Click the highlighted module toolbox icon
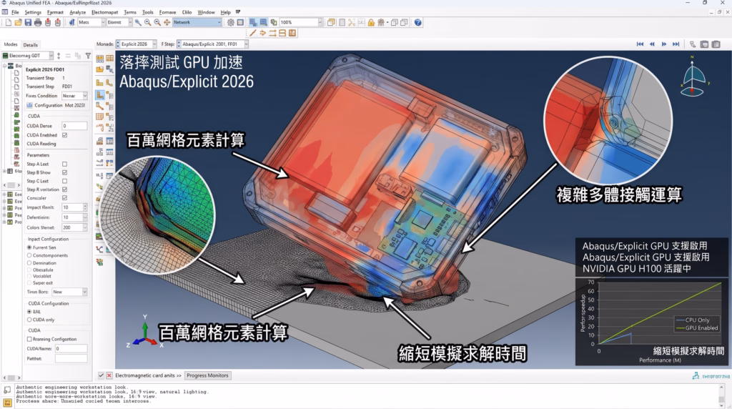Image resolution: width=732 pixels, height=409 pixels. tap(100, 95)
